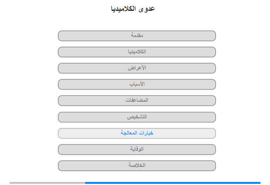Open the الأسباب section
The image size is (270, 185).
coord(137,84)
